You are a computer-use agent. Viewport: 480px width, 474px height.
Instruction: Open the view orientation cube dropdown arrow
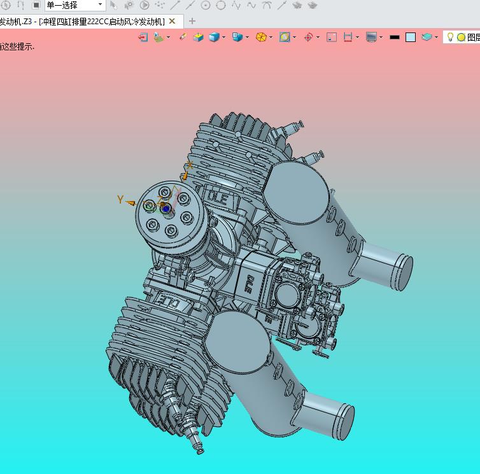[248, 38]
